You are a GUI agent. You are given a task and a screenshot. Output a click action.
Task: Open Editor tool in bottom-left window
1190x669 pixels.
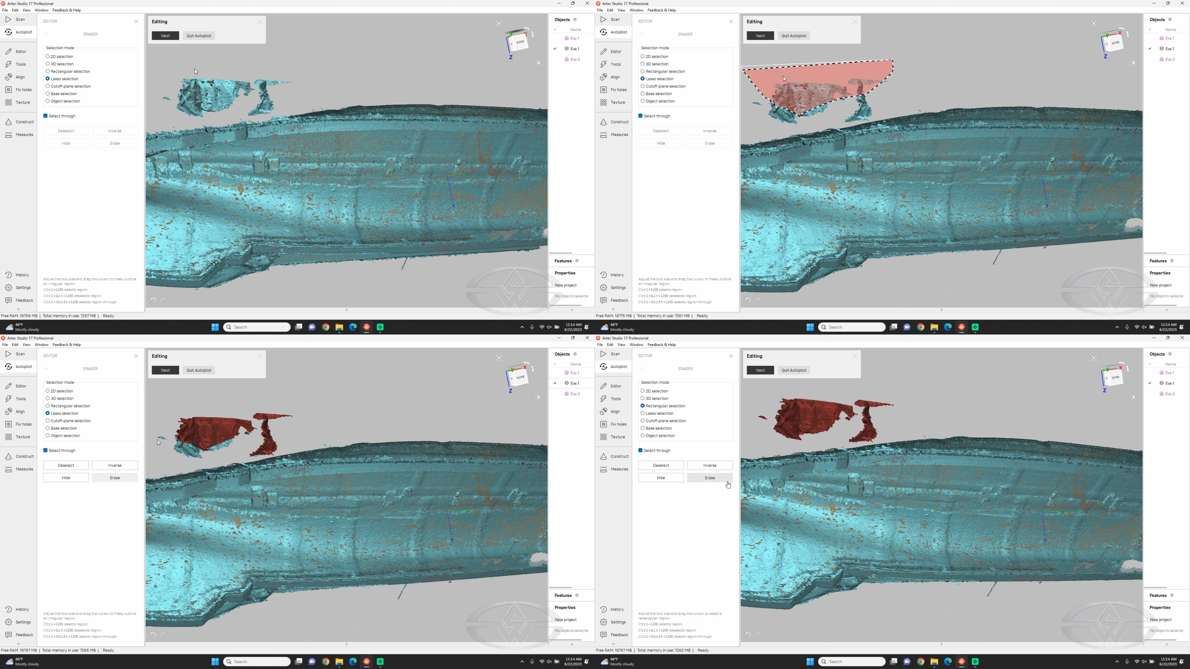coord(16,386)
